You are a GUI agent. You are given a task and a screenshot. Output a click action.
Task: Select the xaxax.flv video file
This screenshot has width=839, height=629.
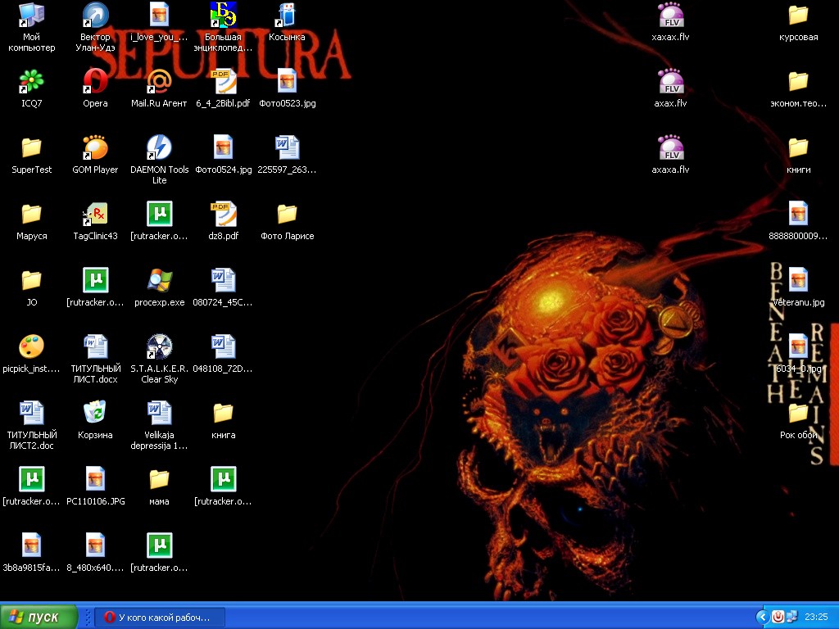pos(670,15)
